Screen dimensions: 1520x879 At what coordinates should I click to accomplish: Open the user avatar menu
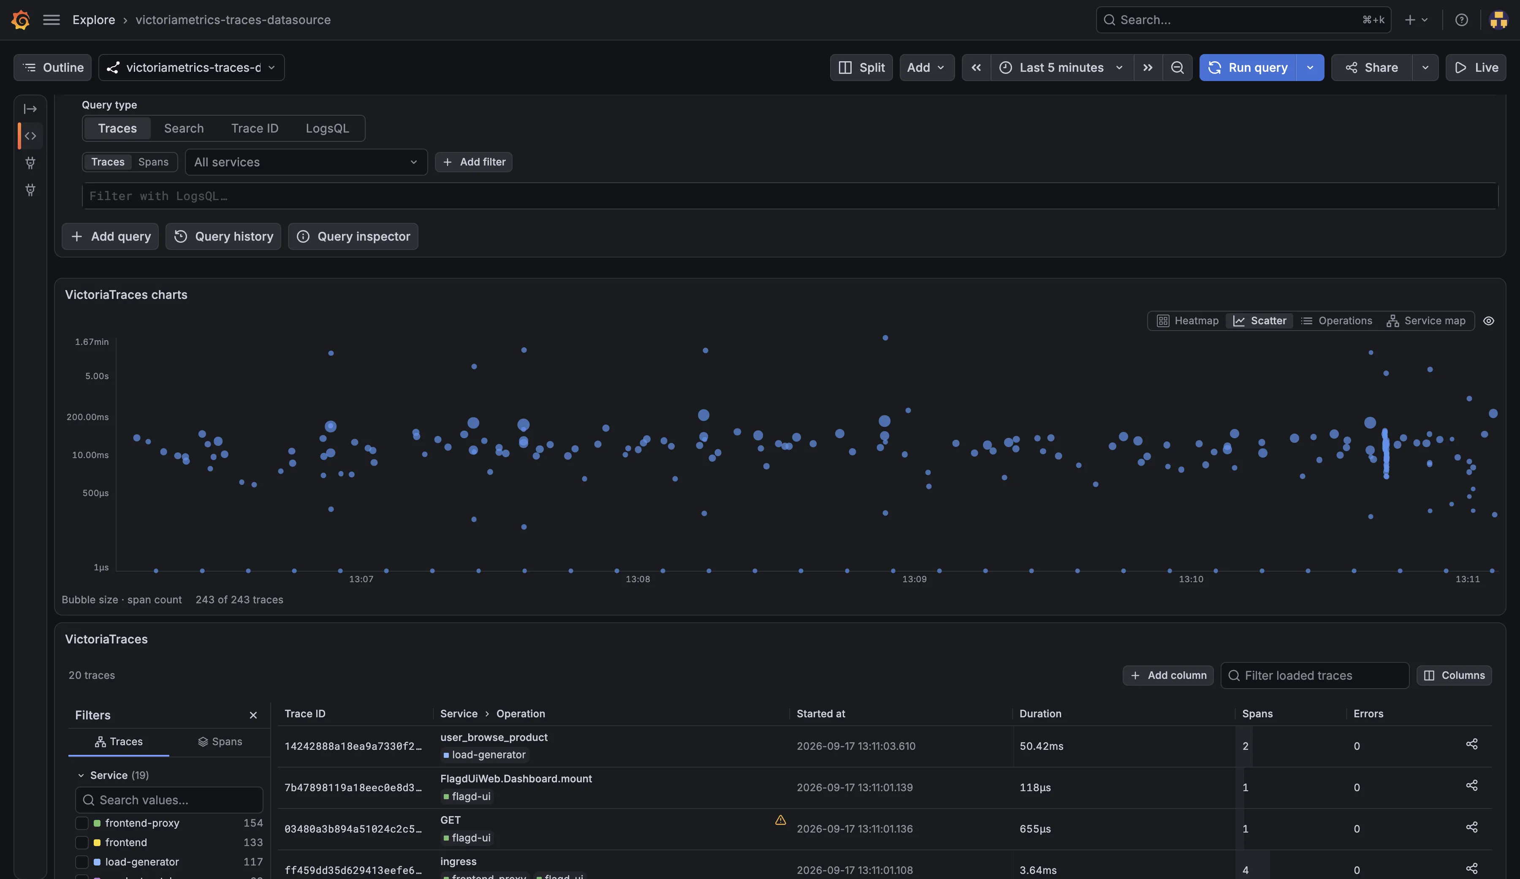click(1498, 20)
